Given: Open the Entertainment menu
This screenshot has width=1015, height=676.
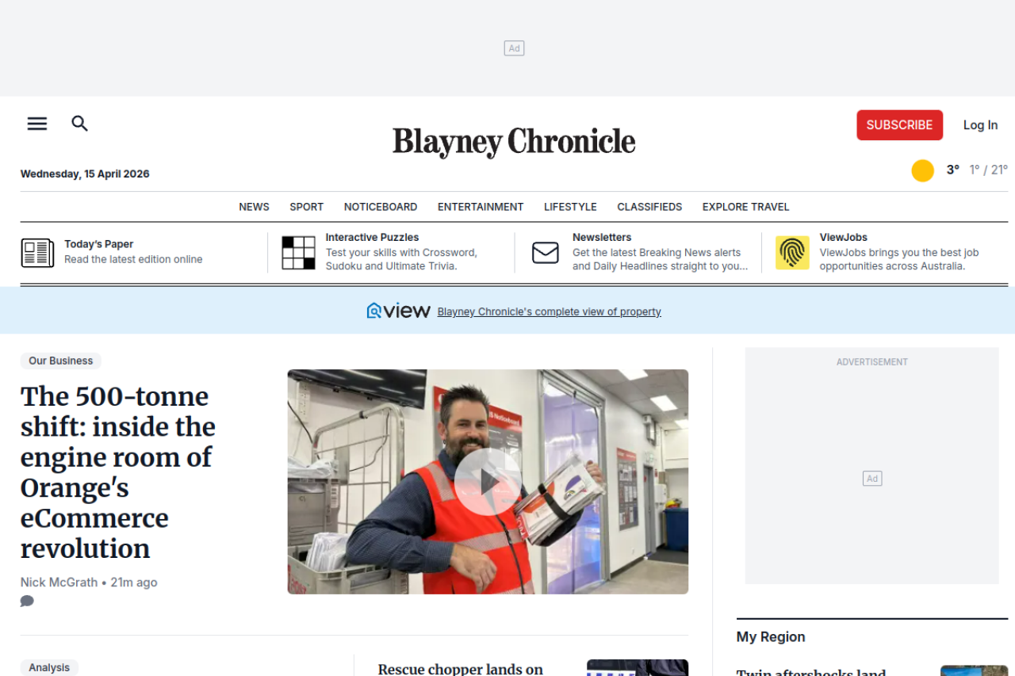Looking at the screenshot, I should [481, 207].
